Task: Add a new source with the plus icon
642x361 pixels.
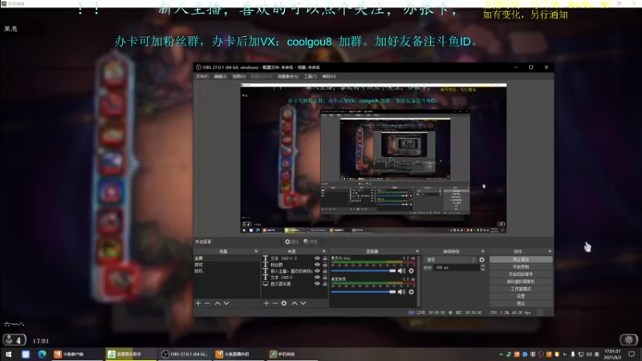Action: coord(266,303)
